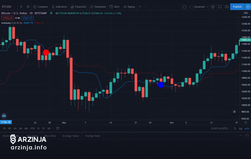
Task: Set range to YTD
Action: pyautogui.click(x=32, y=128)
